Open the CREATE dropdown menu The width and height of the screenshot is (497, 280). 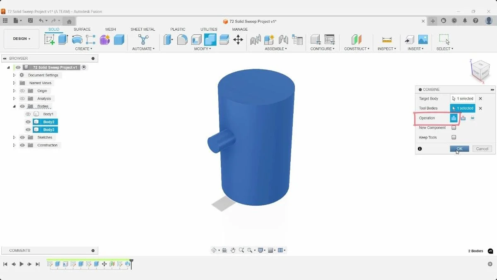coord(84,49)
